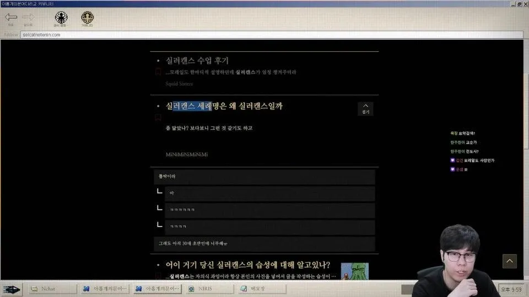Select the post body text 좀 닮았나?
Image resolution: width=529 pixels, height=297 pixels.
177,128
